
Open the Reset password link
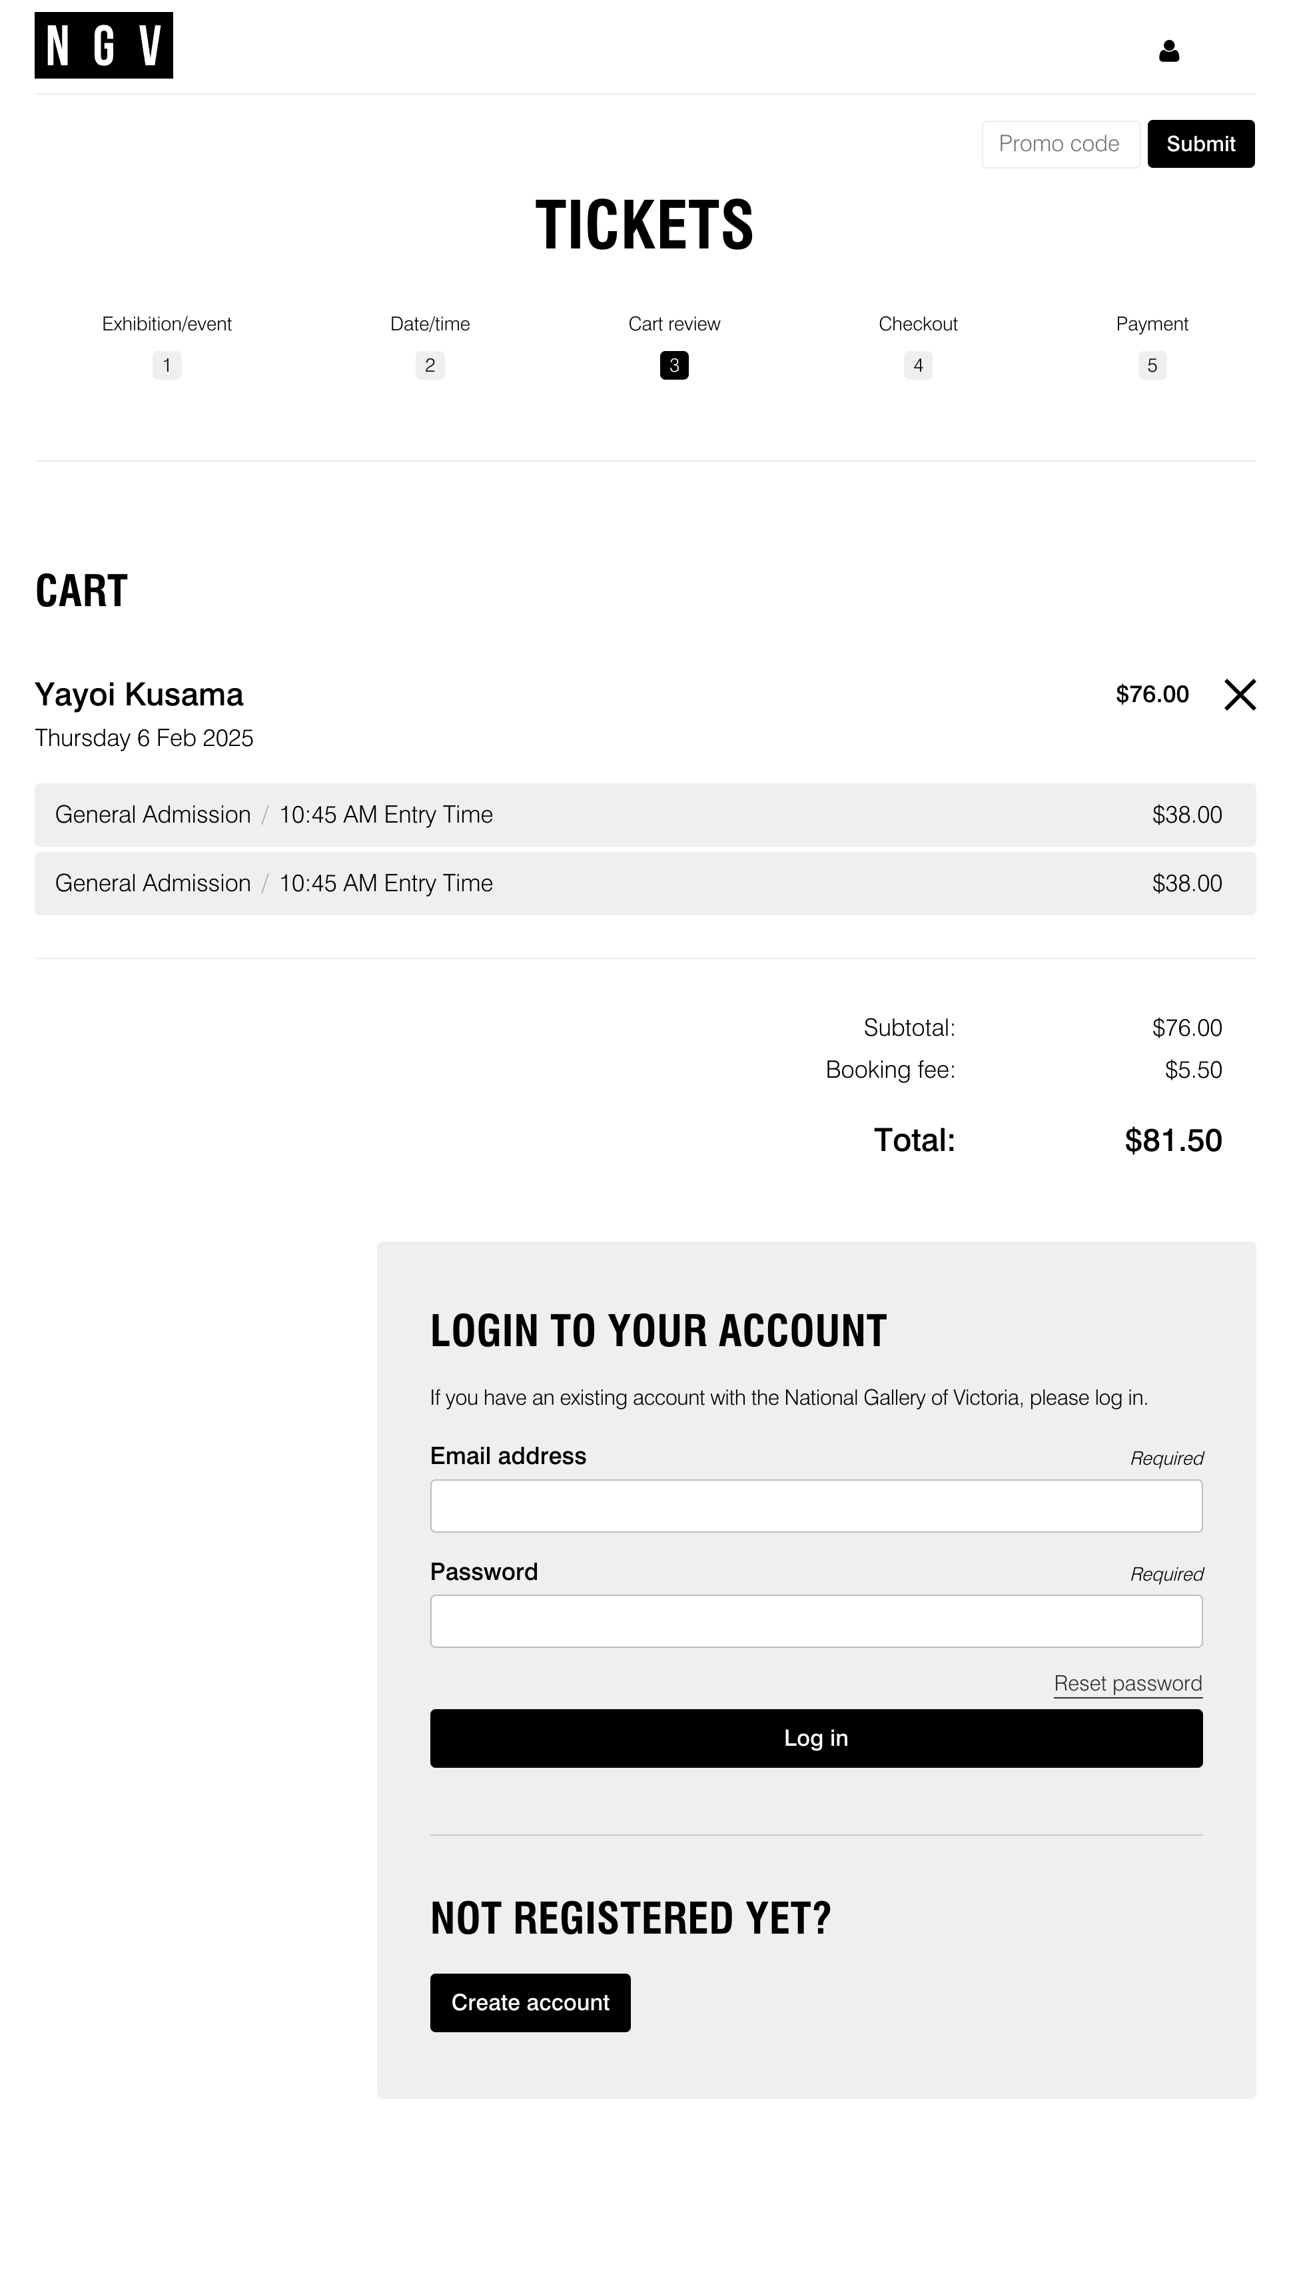1127,1683
